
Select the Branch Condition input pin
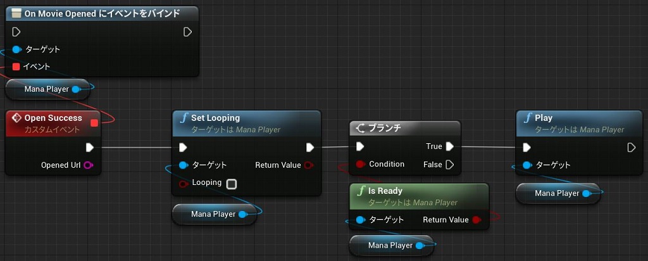click(360, 164)
